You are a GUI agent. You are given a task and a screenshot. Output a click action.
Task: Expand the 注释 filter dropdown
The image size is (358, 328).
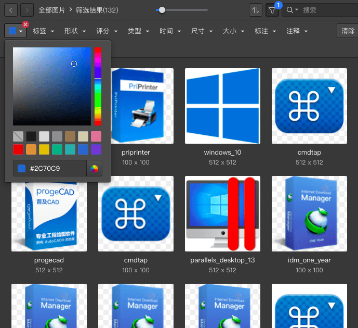tap(297, 31)
